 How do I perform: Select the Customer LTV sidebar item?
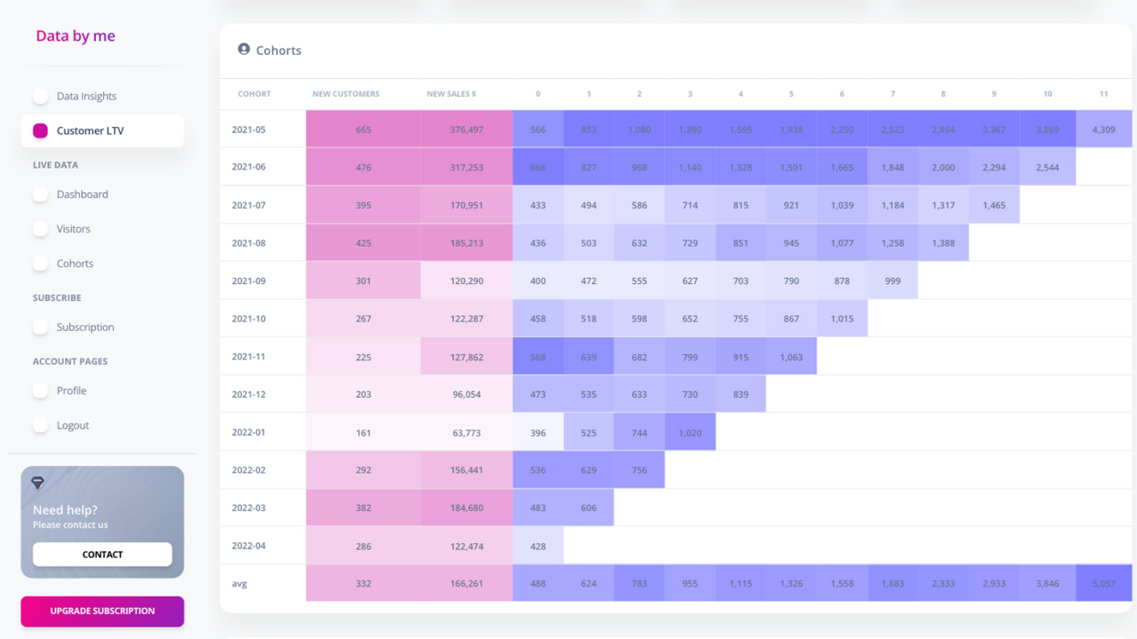tap(91, 130)
